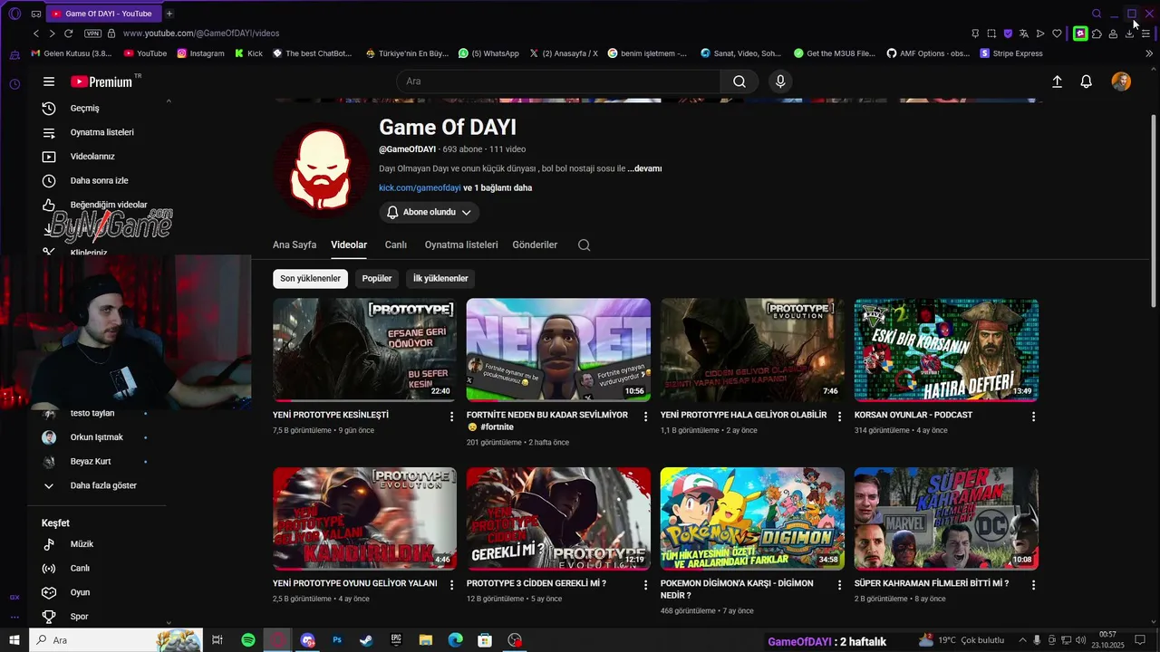Open the WhatsApp bookmark
This screenshot has width=1160, height=652.
[x=488, y=53]
